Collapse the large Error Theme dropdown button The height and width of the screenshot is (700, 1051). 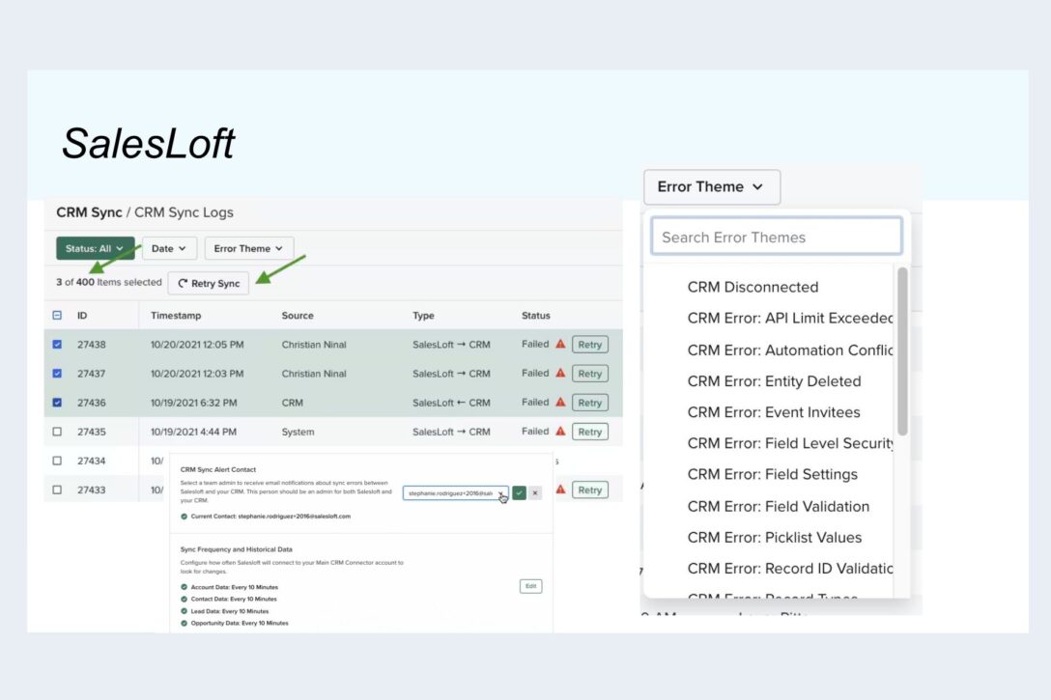712,187
